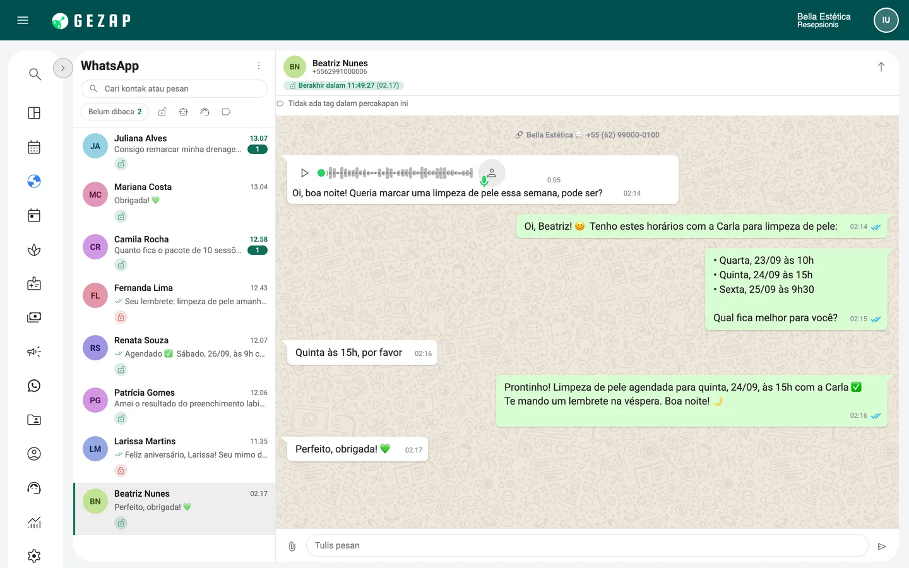Open the analytics chart icon in sidebar

34,522
